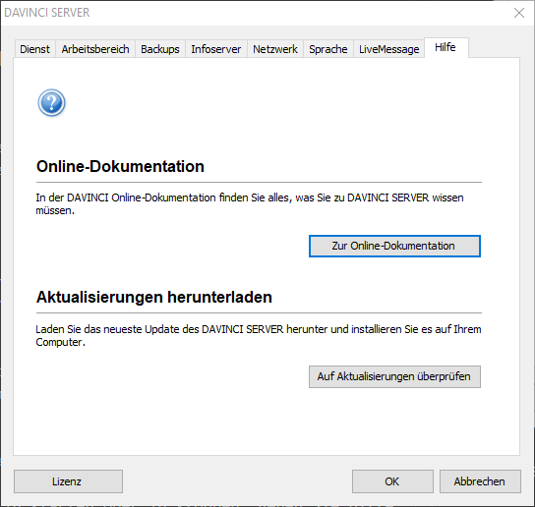Image resolution: width=535 pixels, height=507 pixels.
Task: Select the Backups tab
Action: tap(160, 49)
